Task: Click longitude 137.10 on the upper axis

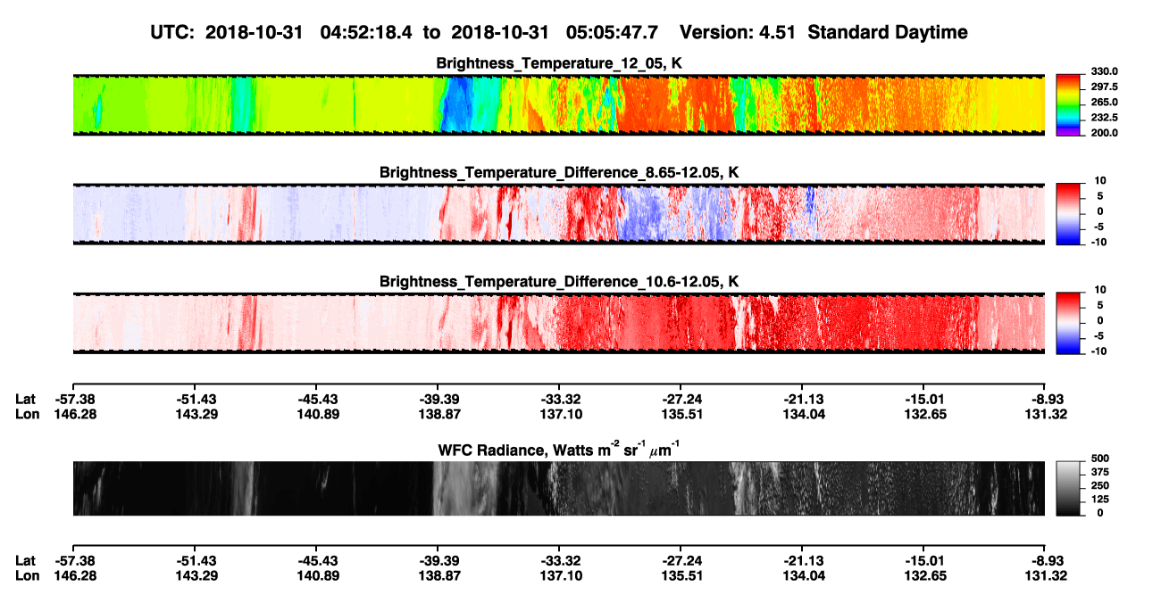Action: (559, 414)
